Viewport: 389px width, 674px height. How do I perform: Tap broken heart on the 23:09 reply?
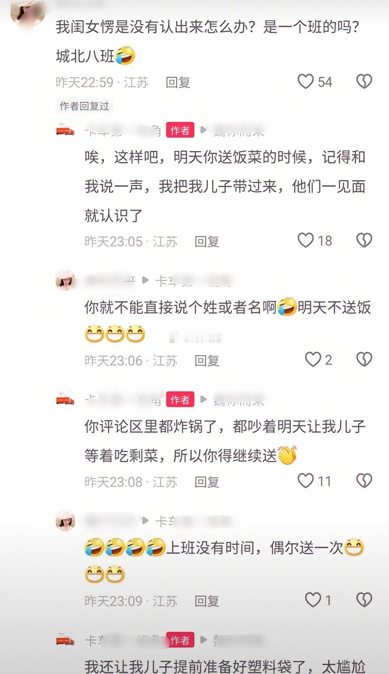[x=364, y=600]
